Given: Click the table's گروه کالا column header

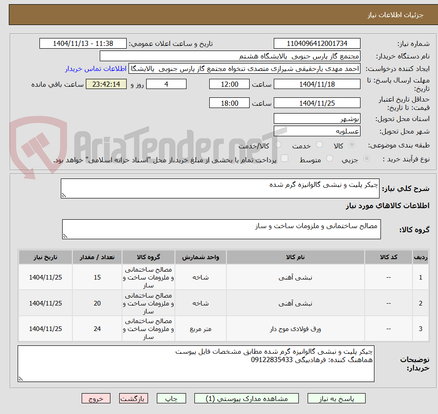Looking at the screenshot, I should tap(148, 257).
